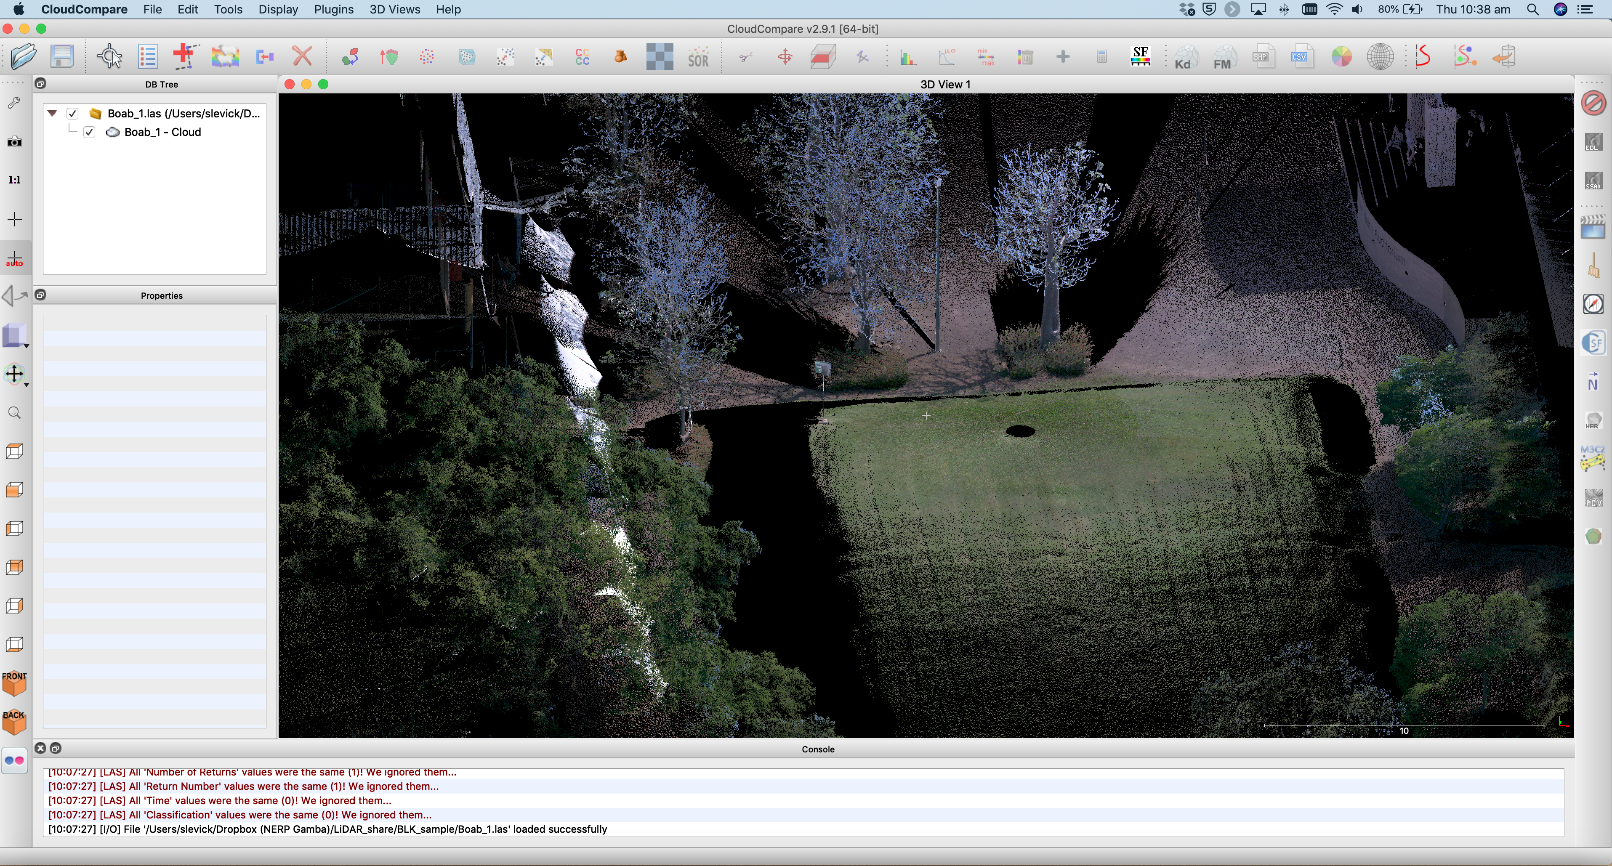Open the Edit menu

tap(188, 9)
